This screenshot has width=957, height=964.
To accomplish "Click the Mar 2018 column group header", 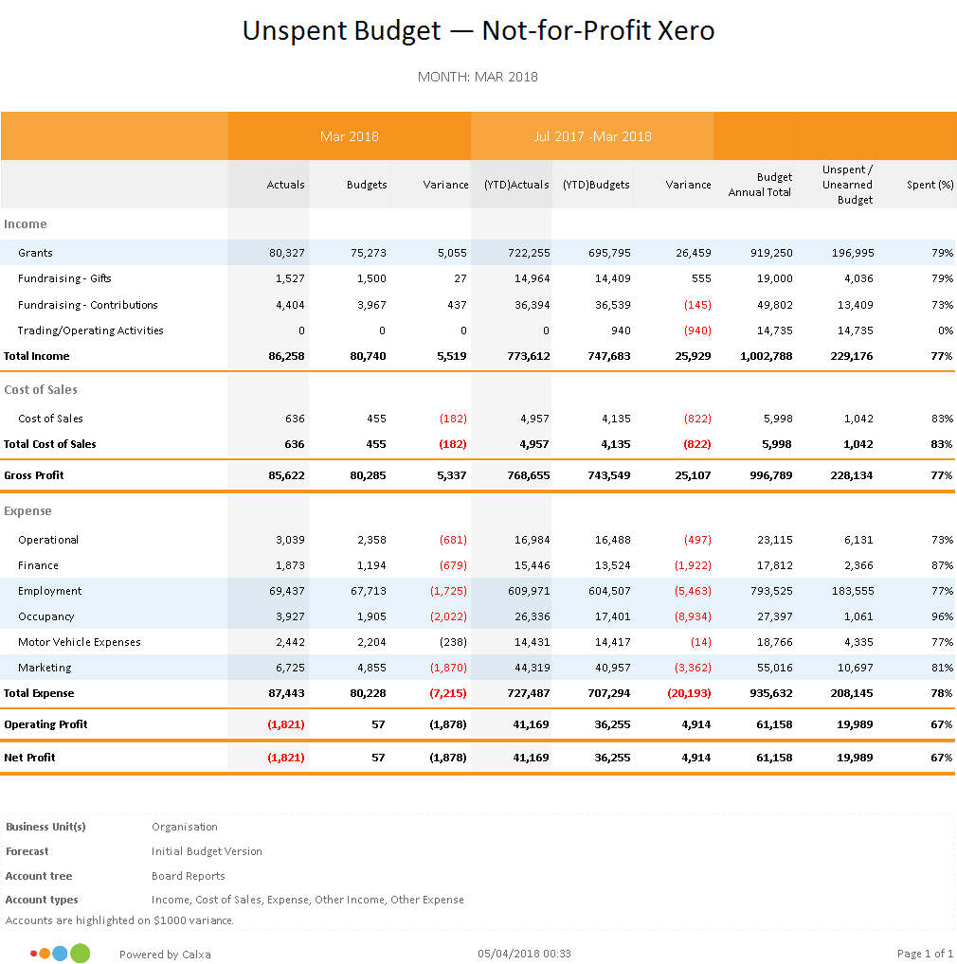I will [x=350, y=136].
